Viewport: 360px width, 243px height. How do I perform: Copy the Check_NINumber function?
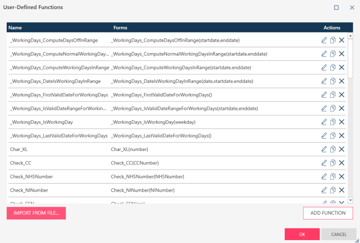click(x=333, y=190)
